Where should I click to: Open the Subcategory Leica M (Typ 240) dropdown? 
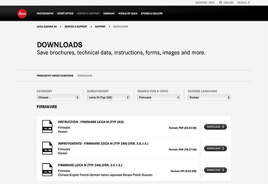point(108,97)
